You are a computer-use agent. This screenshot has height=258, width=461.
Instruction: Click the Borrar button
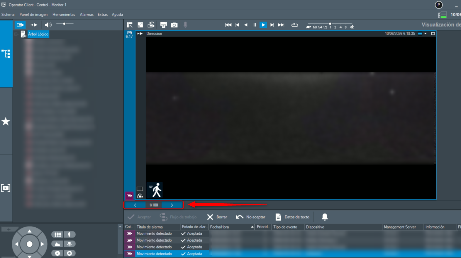(217, 217)
